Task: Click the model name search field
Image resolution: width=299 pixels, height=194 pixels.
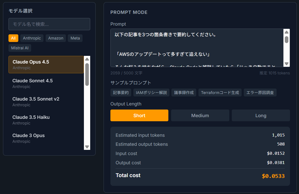Action: tap(49, 24)
